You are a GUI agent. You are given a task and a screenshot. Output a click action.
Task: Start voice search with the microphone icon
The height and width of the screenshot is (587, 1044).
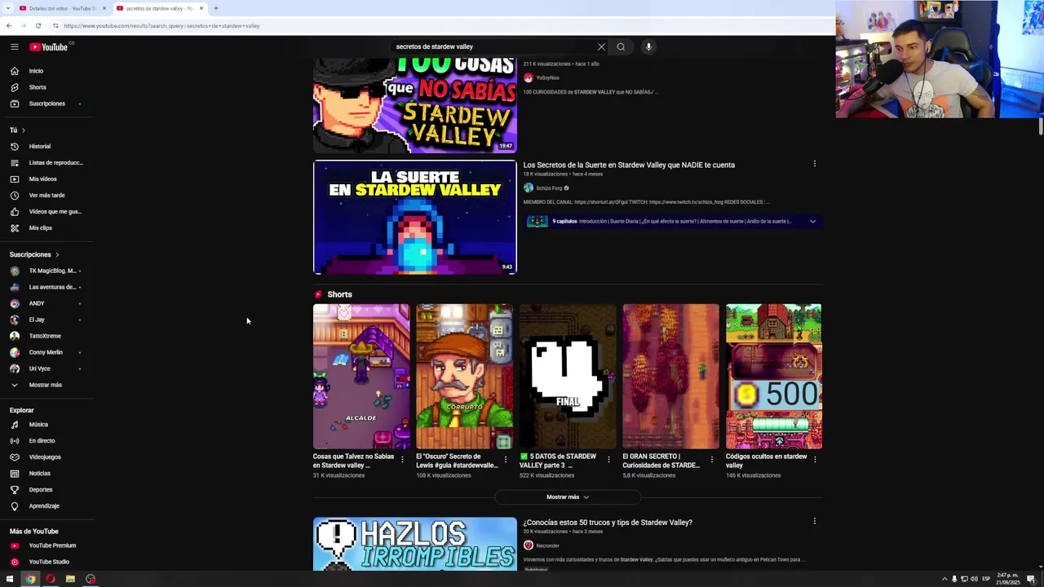648,46
